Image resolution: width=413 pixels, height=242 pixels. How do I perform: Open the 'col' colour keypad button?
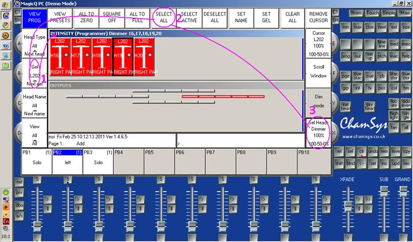393,88
